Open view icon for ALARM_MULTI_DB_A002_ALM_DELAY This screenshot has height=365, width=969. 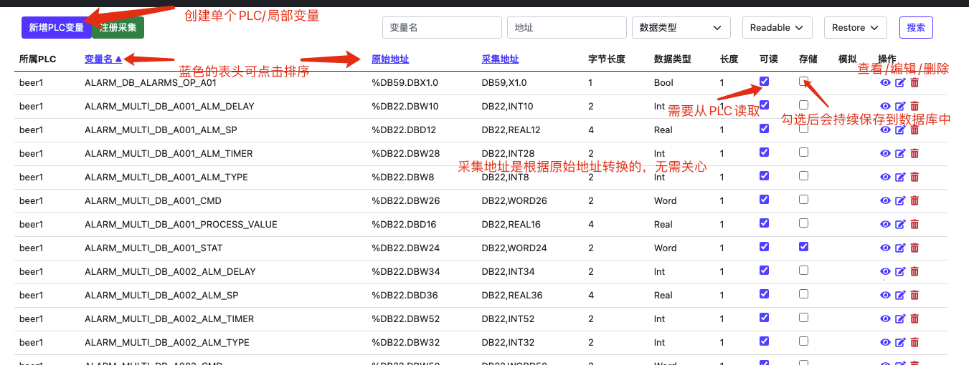tap(885, 272)
